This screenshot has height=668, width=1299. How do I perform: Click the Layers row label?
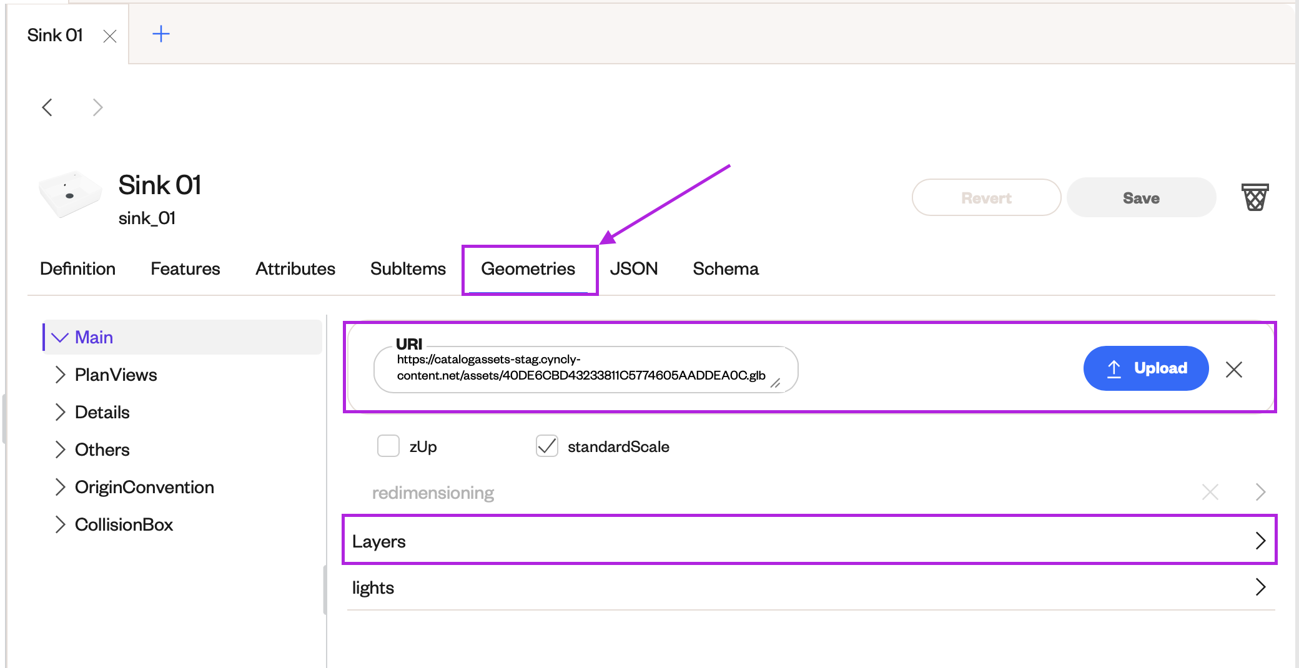[x=379, y=541]
